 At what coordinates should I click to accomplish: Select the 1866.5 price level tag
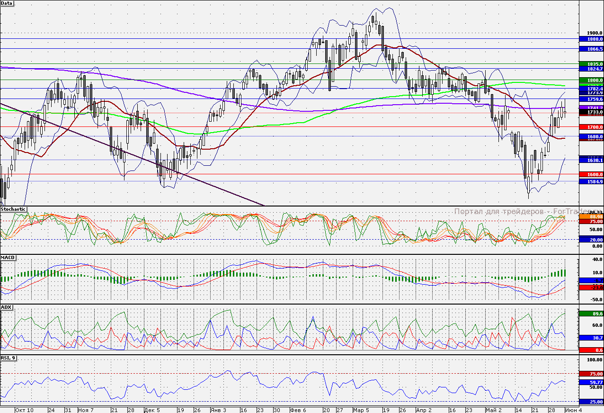(x=591, y=49)
